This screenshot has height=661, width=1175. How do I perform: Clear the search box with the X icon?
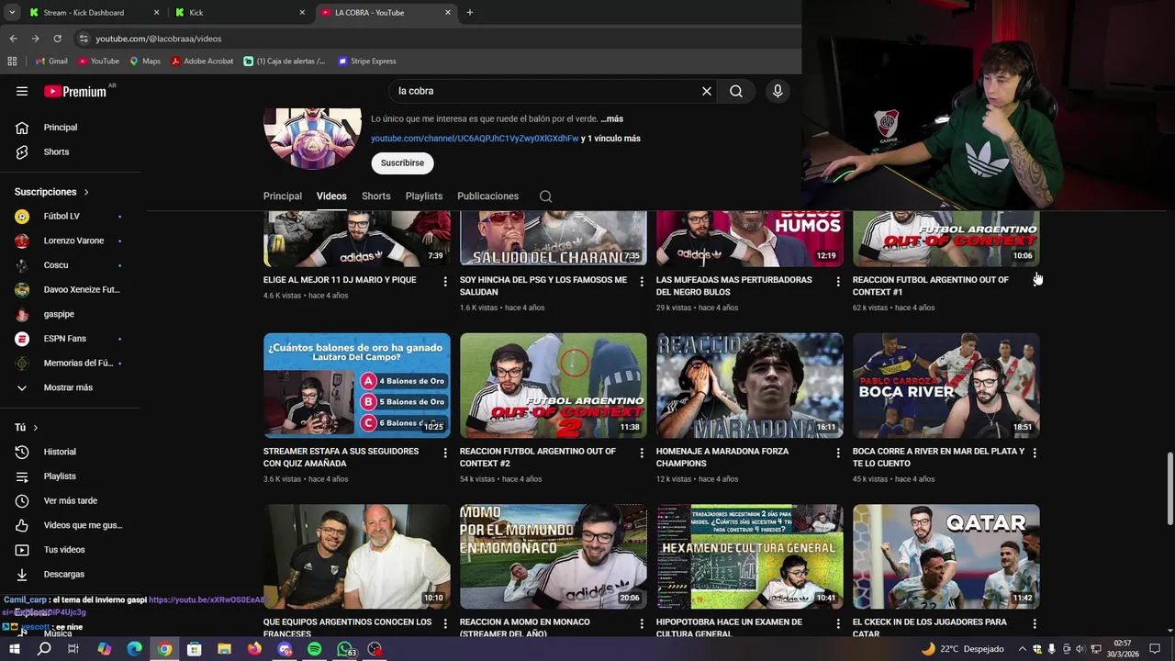[707, 91]
